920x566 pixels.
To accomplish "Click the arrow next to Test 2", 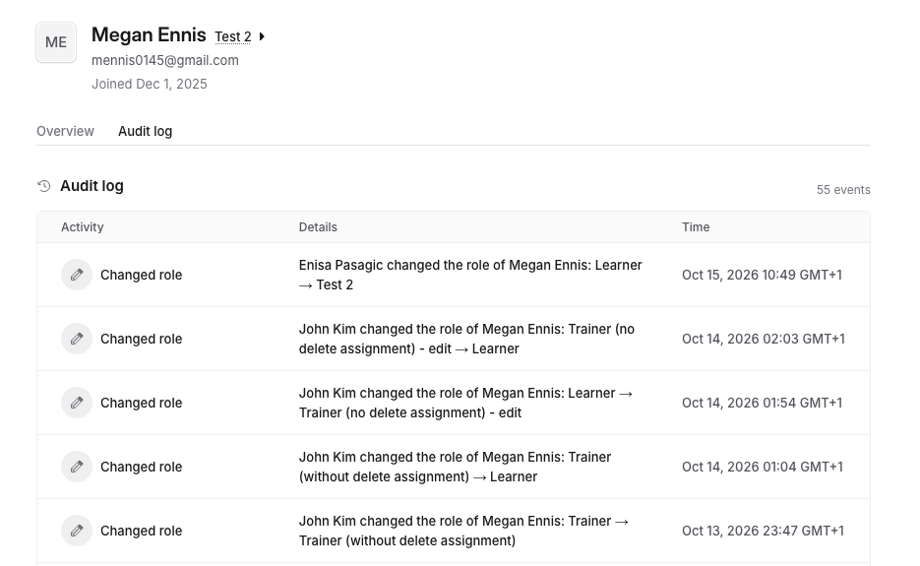I will pyautogui.click(x=262, y=36).
